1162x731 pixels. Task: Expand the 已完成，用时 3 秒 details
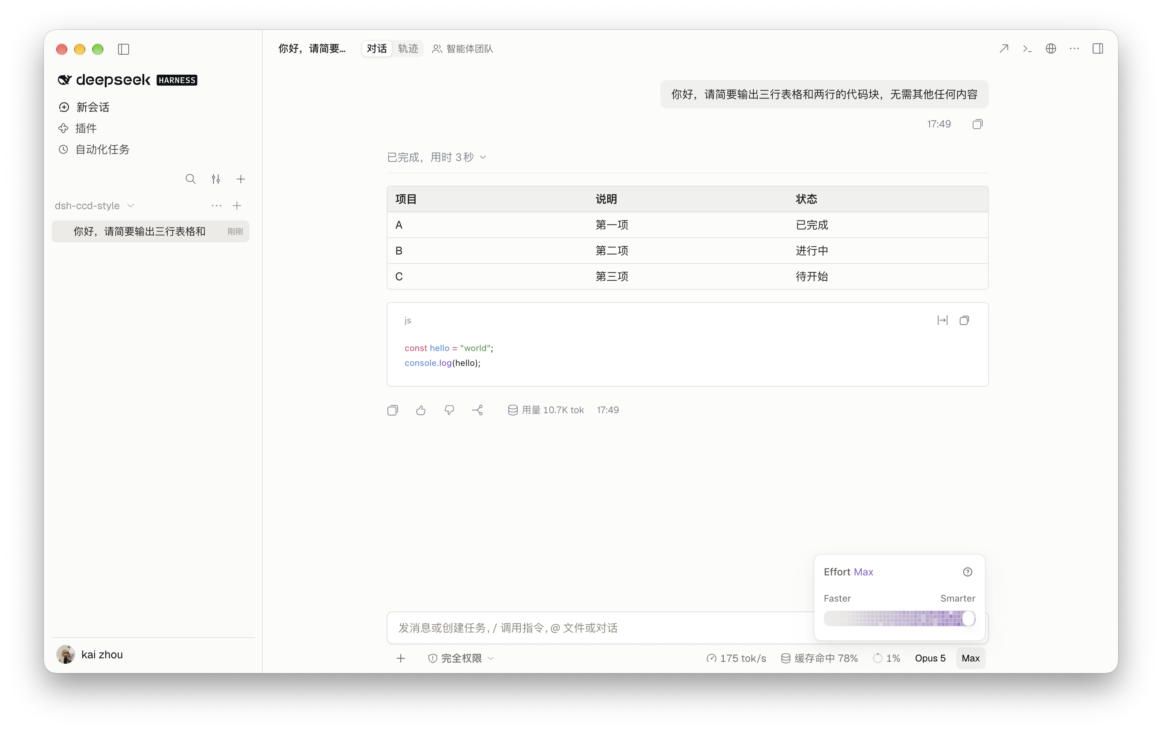click(436, 157)
